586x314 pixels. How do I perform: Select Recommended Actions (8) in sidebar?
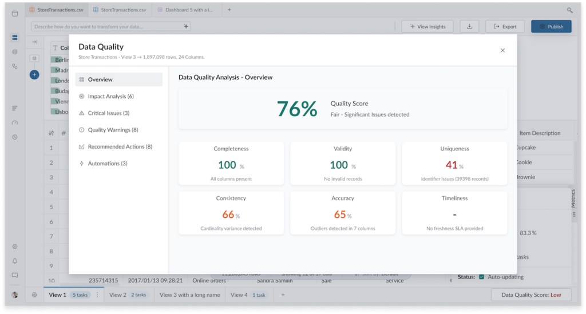click(120, 147)
